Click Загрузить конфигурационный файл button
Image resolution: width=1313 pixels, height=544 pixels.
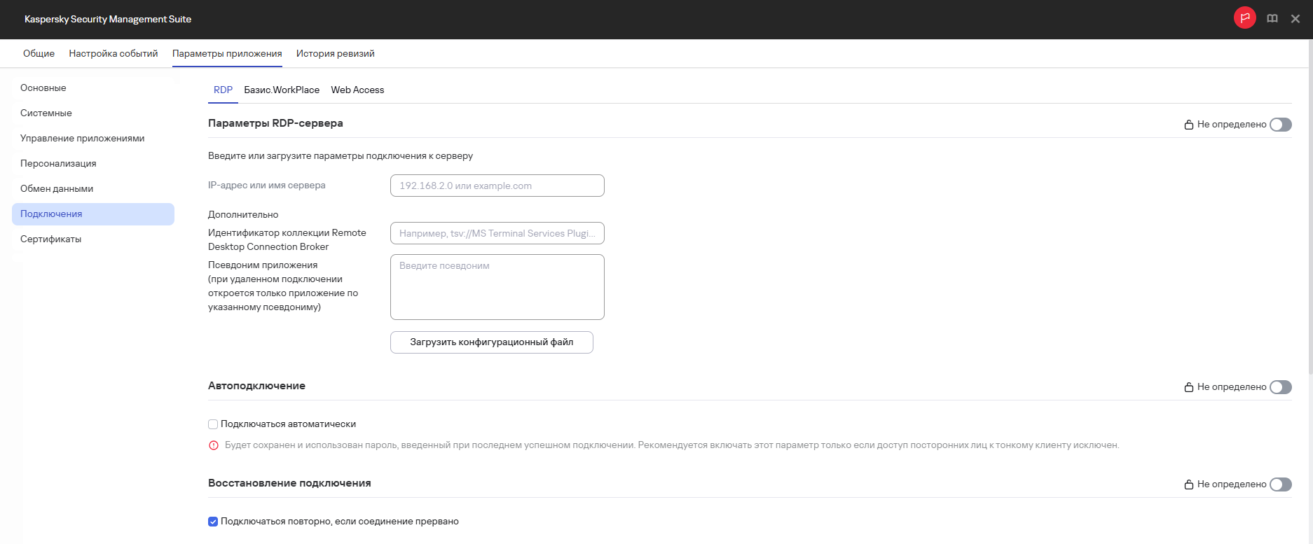click(x=491, y=342)
